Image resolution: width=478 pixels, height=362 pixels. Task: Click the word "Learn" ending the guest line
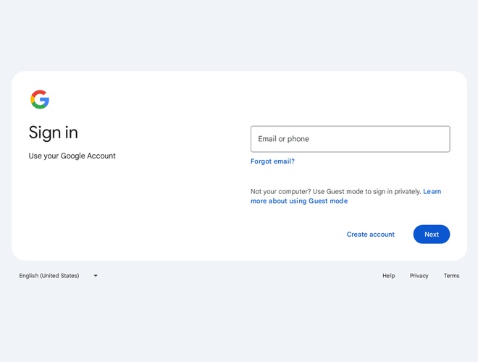(x=432, y=192)
